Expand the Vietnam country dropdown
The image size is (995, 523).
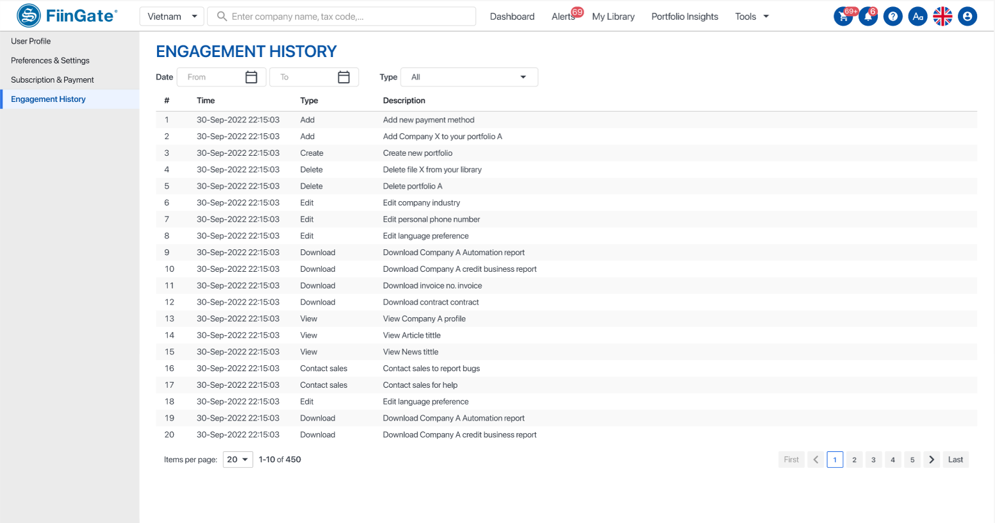(x=172, y=17)
